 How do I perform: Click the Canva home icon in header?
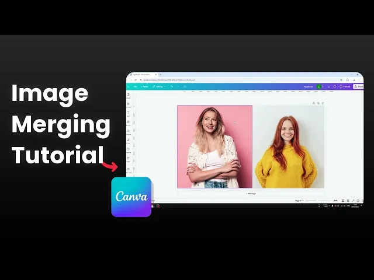click(x=129, y=87)
